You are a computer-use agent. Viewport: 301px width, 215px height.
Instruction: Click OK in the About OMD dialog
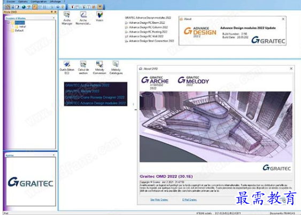coord(283,200)
